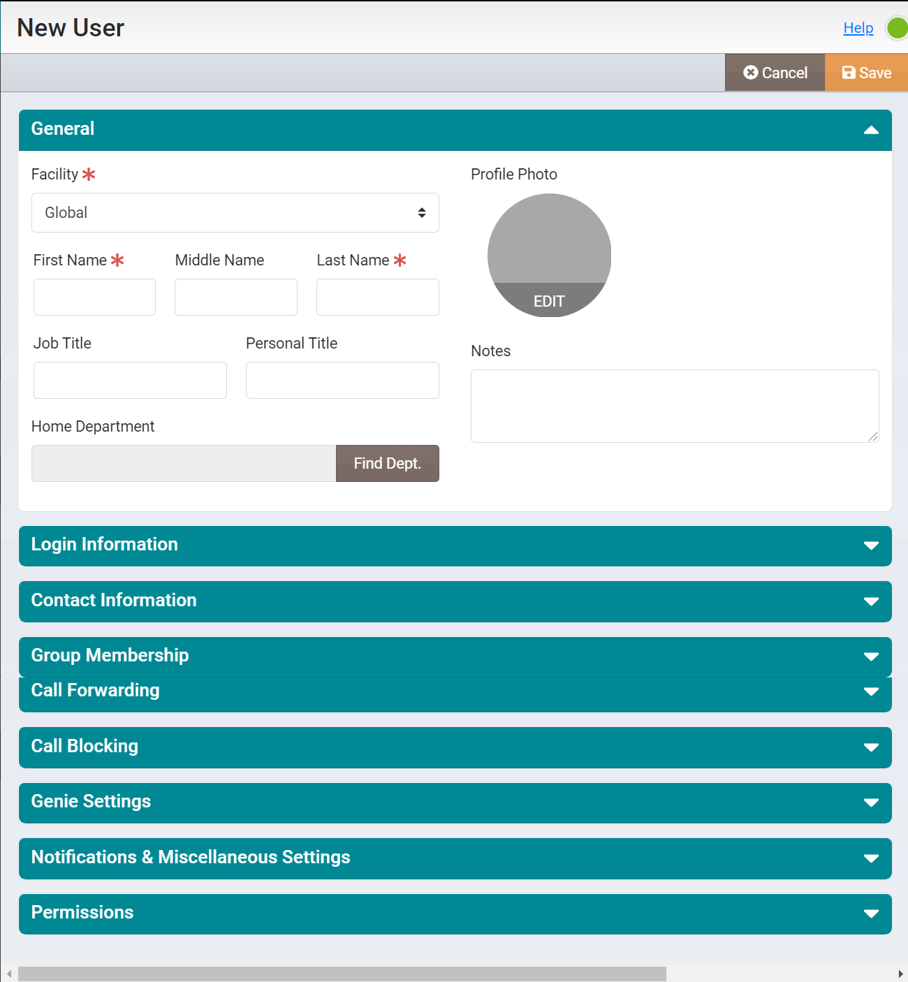Click the Find Dept. button
The image size is (908, 982).
coord(387,464)
